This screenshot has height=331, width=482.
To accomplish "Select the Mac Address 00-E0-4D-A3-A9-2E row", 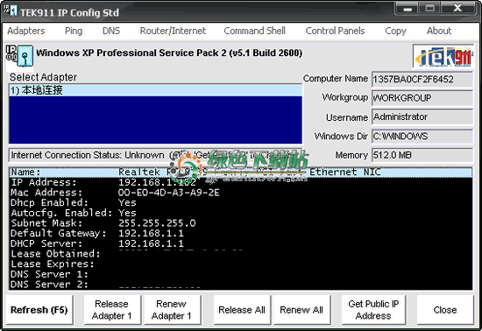I will point(241,193).
